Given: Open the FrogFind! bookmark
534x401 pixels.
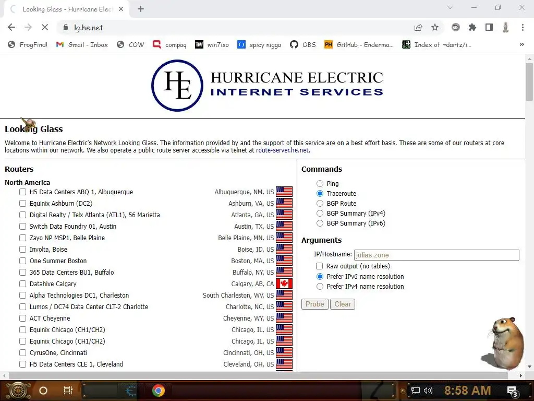Looking at the screenshot, I should click(x=28, y=45).
